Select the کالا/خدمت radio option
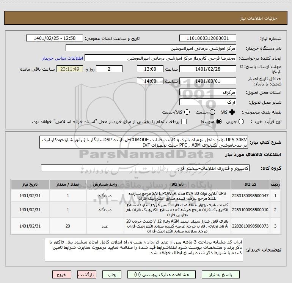 (187, 112)
